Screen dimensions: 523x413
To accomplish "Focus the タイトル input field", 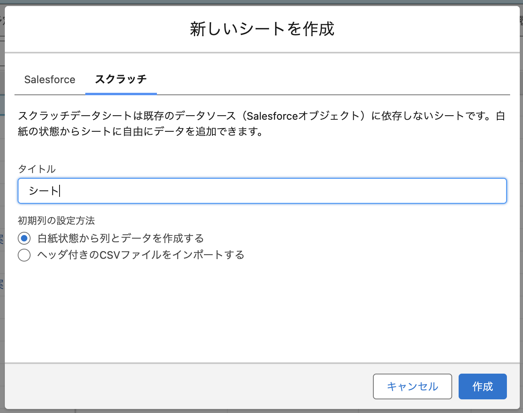I will (x=261, y=191).
